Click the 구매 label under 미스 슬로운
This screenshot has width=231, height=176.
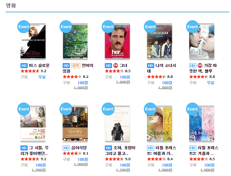pos(24,77)
